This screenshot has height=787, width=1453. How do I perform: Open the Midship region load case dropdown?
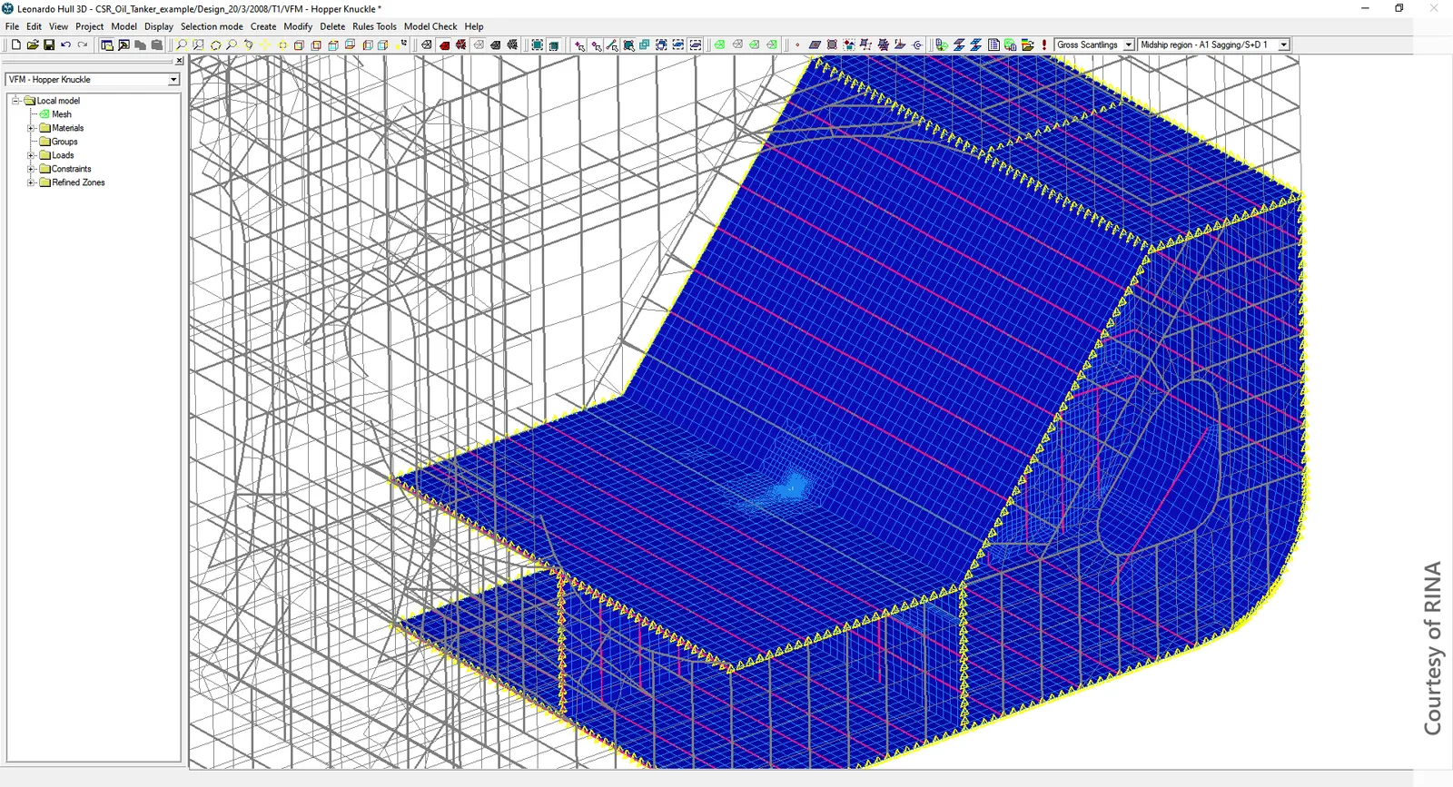point(1214,44)
